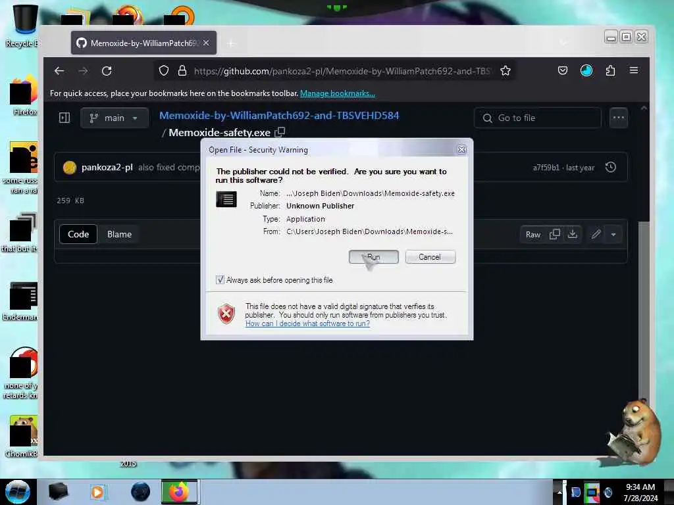
Task: Show hidden system tray icons arrow
Action: tap(559, 492)
